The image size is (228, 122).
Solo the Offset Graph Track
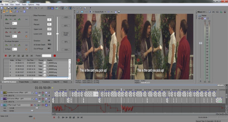click(x=46, y=105)
